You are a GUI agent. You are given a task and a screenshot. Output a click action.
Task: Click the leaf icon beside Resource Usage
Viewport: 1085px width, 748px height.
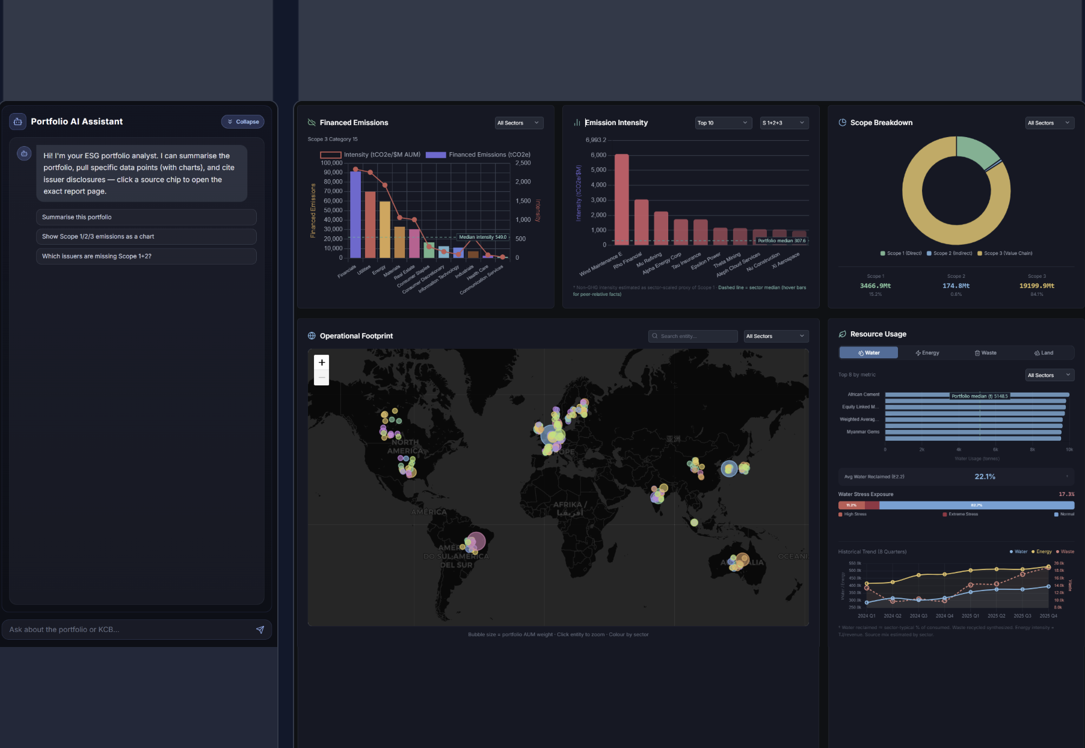coord(843,334)
